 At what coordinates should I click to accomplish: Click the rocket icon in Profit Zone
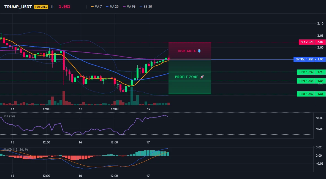pyautogui.click(x=202, y=77)
